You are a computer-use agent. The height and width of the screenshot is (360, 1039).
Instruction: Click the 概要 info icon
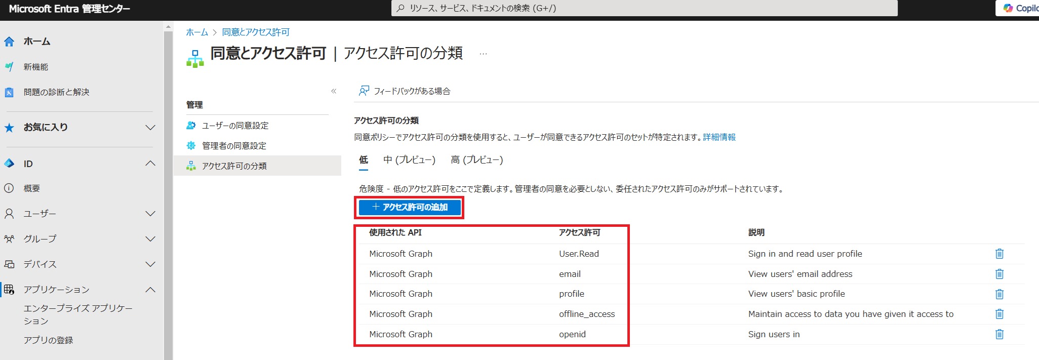pyautogui.click(x=9, y=188)
